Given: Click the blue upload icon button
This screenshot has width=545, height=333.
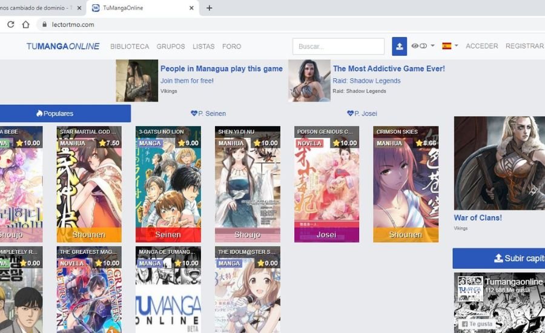Looking at the screenshot, I should click(x=400, y=46).
